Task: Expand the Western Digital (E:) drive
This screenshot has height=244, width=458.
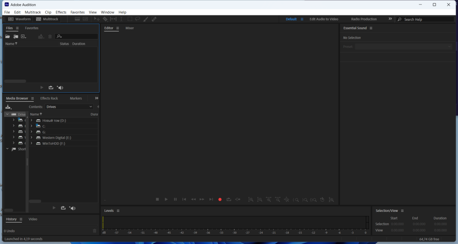Action: point(32,137)
